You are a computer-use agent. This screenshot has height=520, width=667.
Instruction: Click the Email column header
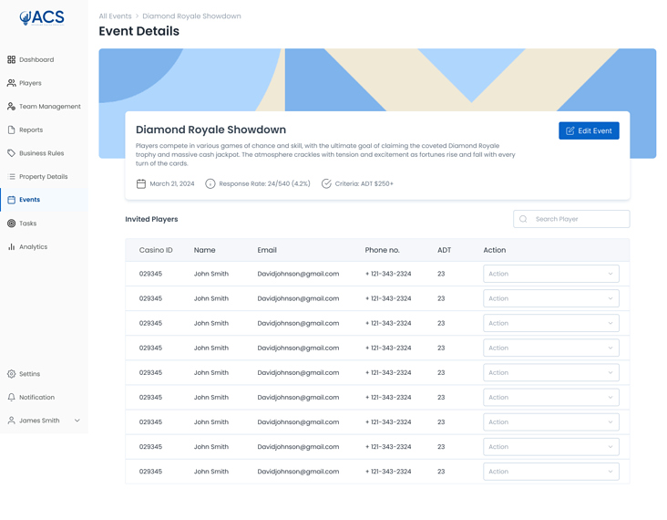267,250
